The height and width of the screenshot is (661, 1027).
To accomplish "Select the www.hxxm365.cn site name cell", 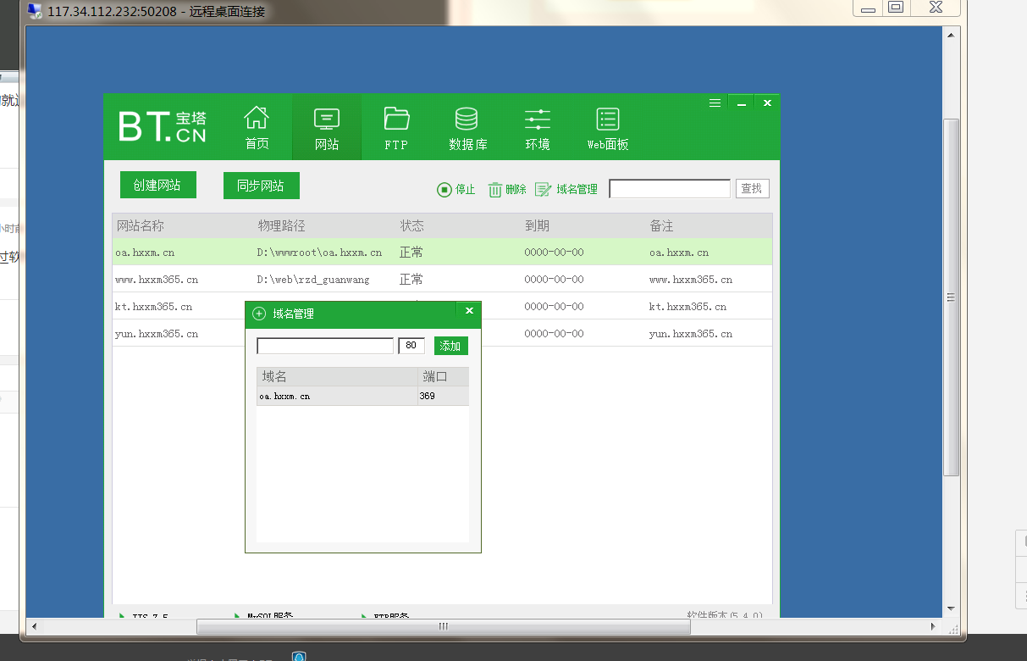I will click(x=157, y=280).
